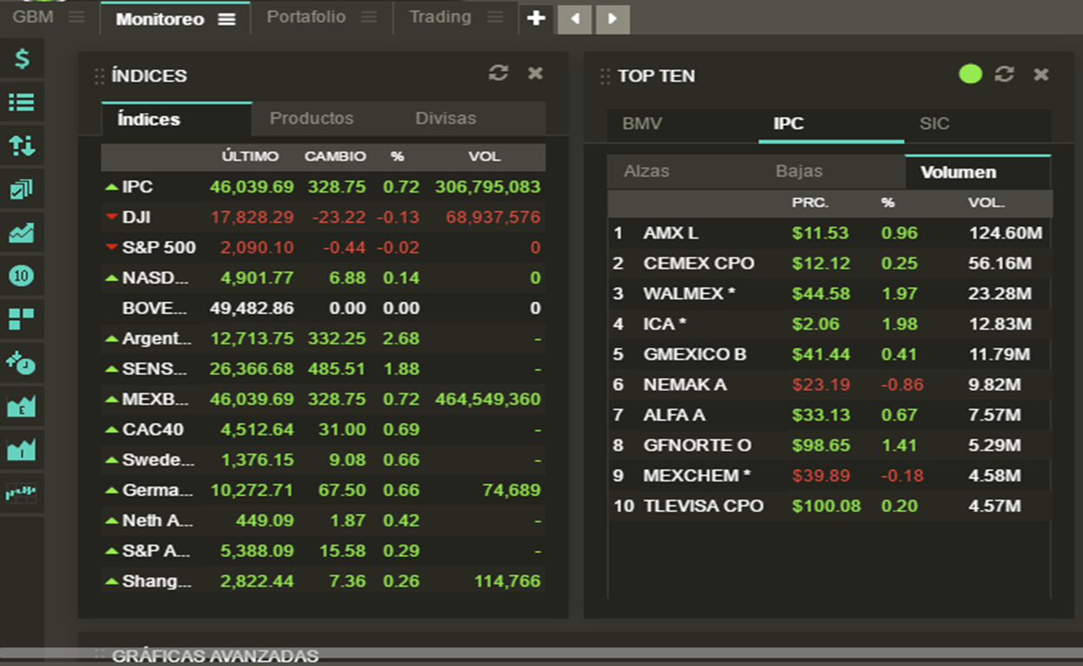Image resolution: width=1083 pixels, height=666 pixels.
Task: Click the dollar sign sidebar icon
Action: pyautogui.click(x=22, y=59)
